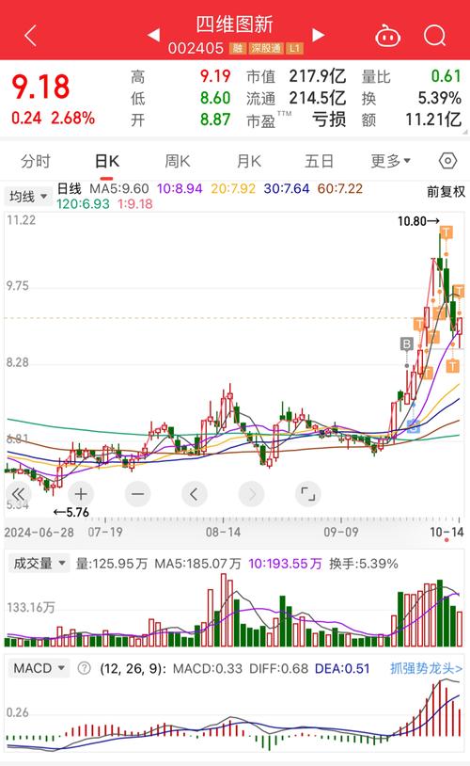This screenshot has height=766, width=470.
Task: Tap the 量:125.95万 volume reading
Action: tap(111, 564)
